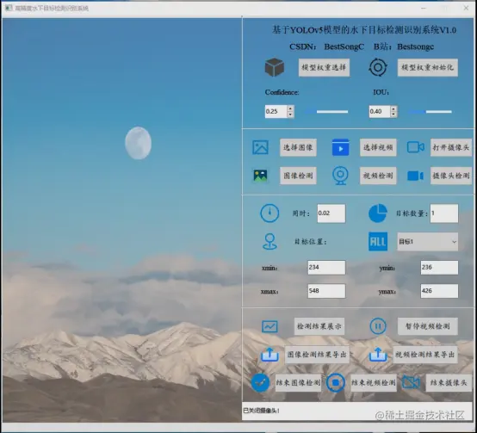Choose a video with the 选择视频 button

click(x=378, y=147)
